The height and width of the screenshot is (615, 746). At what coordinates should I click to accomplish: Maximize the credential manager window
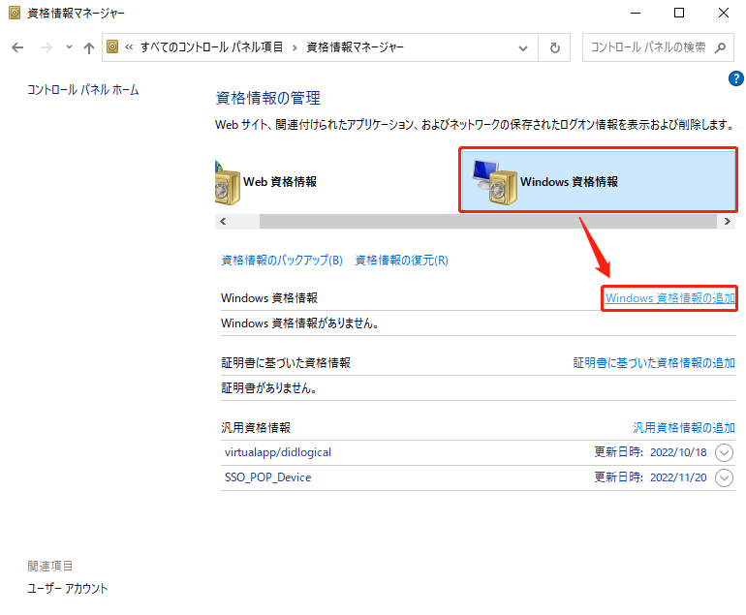679,13
